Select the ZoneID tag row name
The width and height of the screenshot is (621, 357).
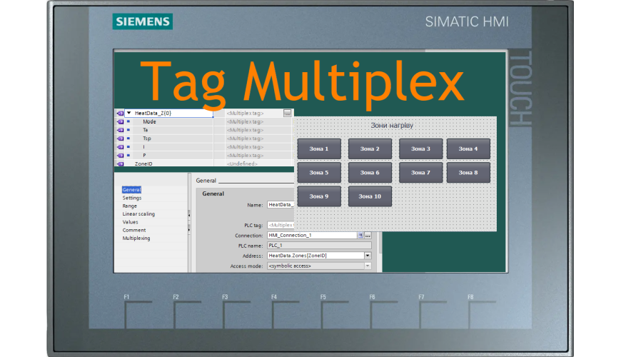(143, 164)
